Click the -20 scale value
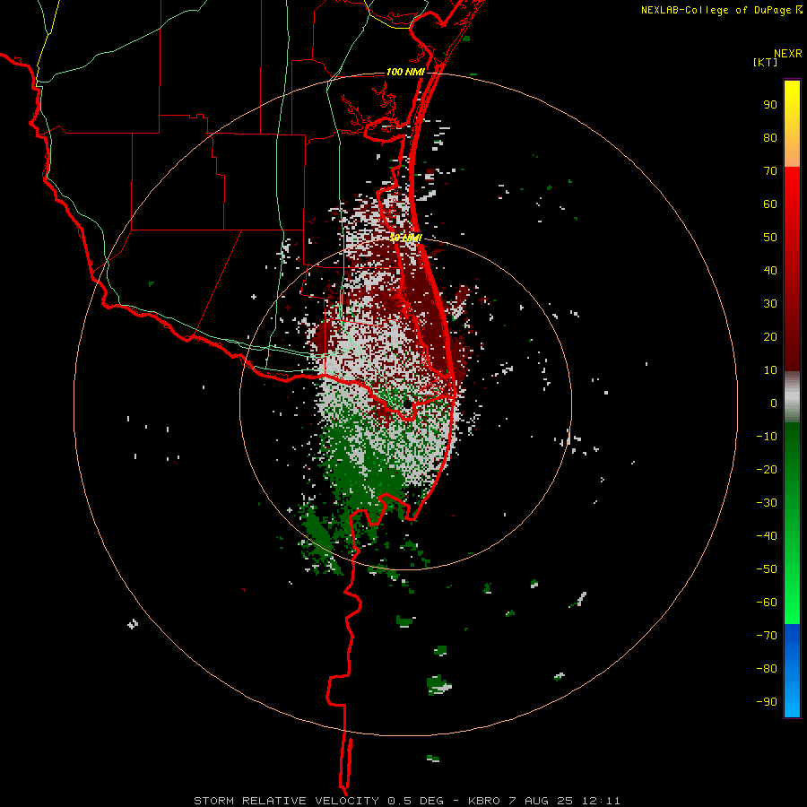The height and width of the screenshot is (807, 807). coord(767,469)
